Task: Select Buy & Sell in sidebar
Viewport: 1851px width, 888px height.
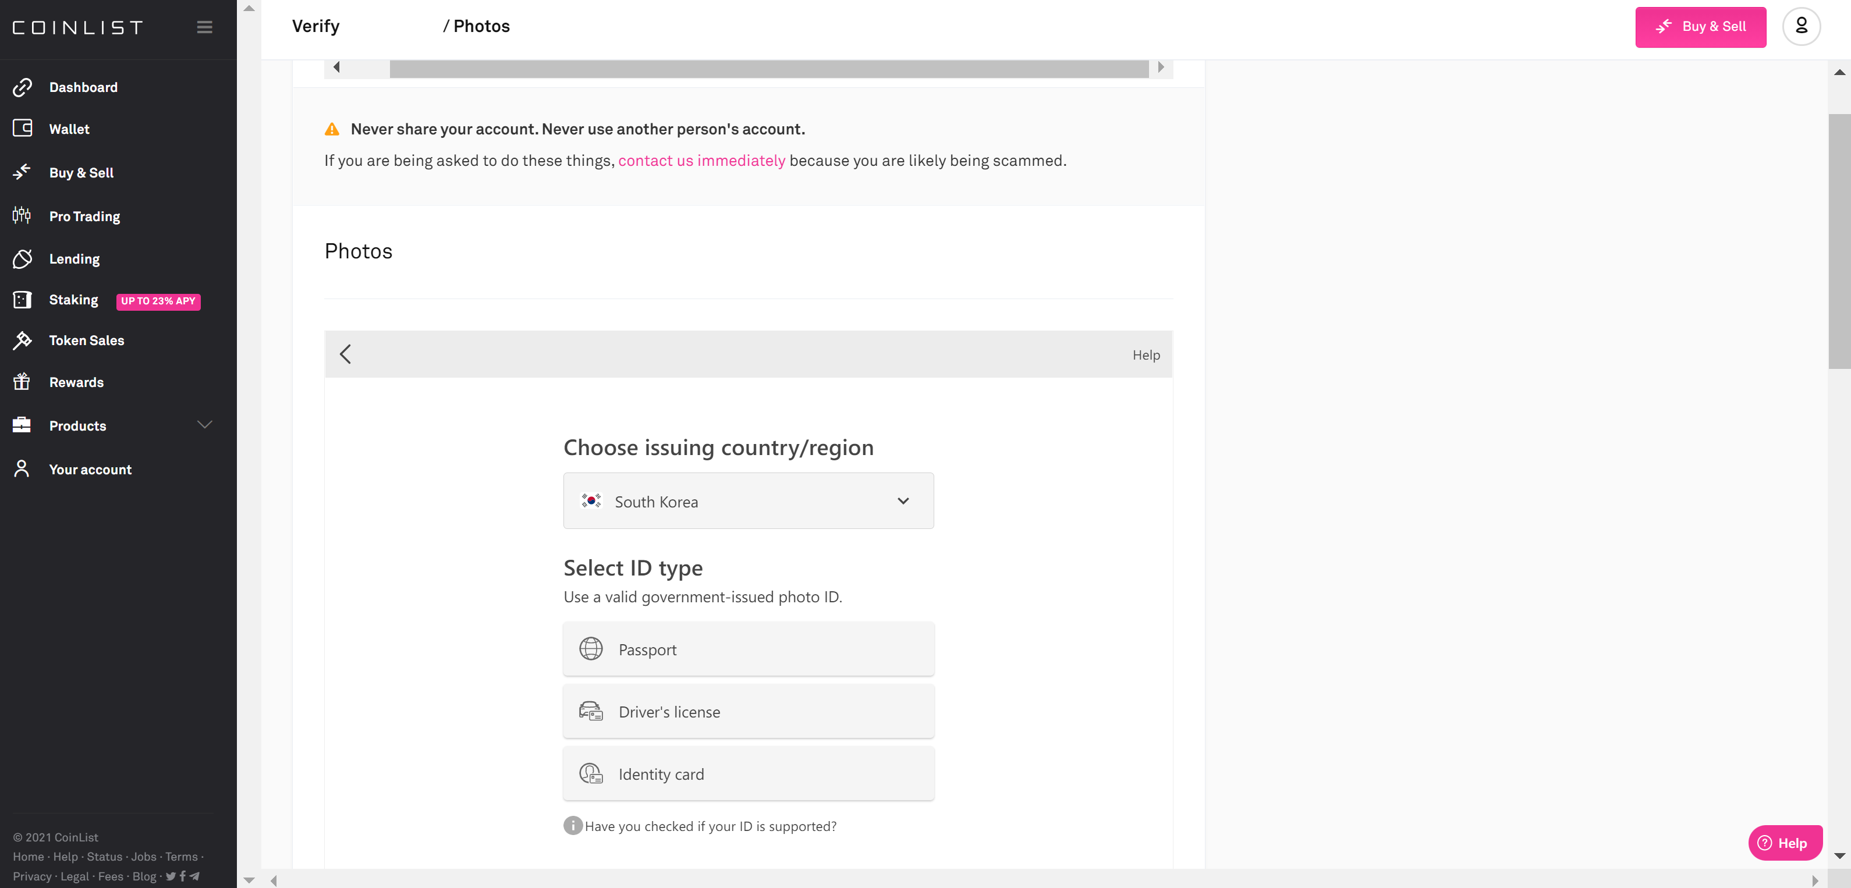Action: (x=81, y=172)
